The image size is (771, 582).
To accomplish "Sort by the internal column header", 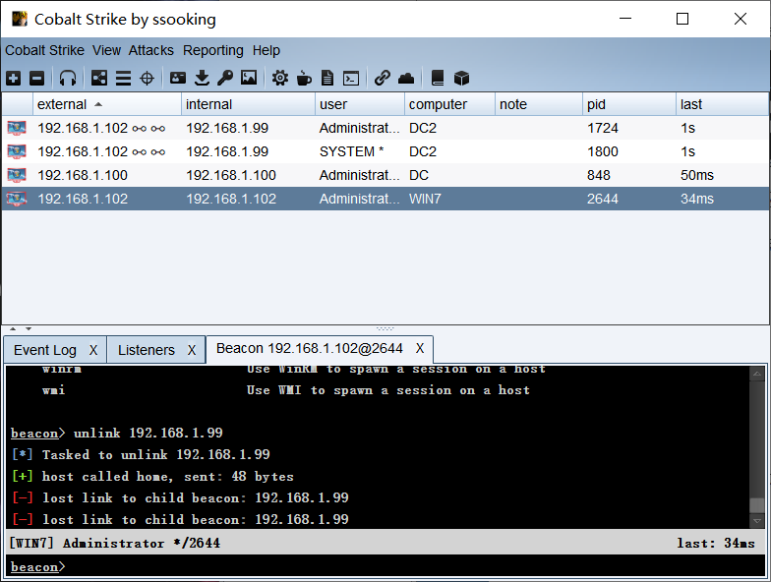I will point(248,104).
